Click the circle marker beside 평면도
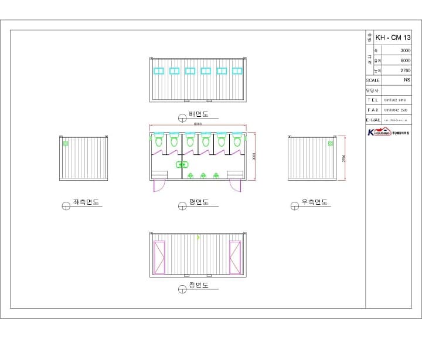 point(182,206)
